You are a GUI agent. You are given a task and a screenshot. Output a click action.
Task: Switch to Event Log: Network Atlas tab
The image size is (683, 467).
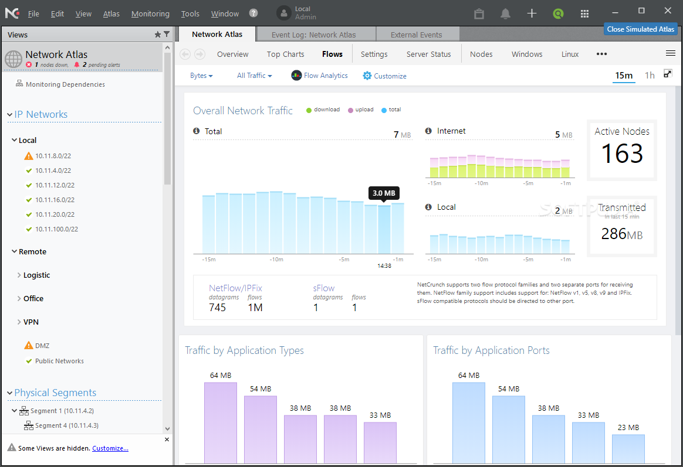click(316, 35)
